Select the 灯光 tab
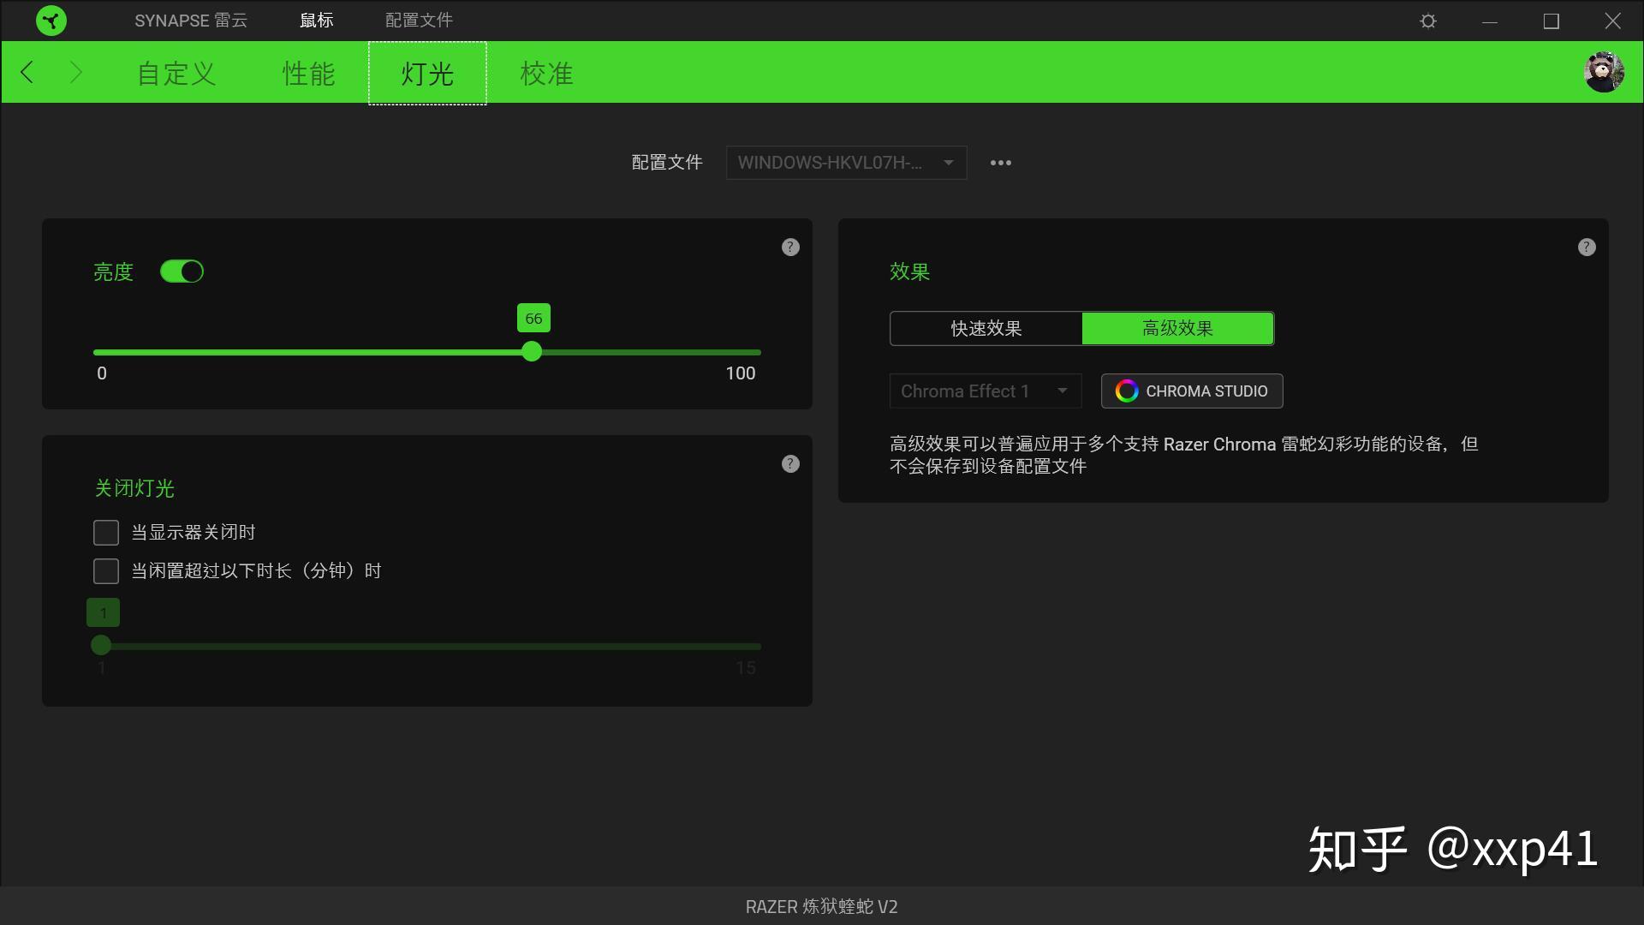 click(427, 73)
